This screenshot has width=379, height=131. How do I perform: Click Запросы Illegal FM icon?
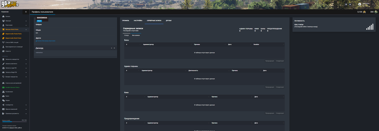[3, 72]
